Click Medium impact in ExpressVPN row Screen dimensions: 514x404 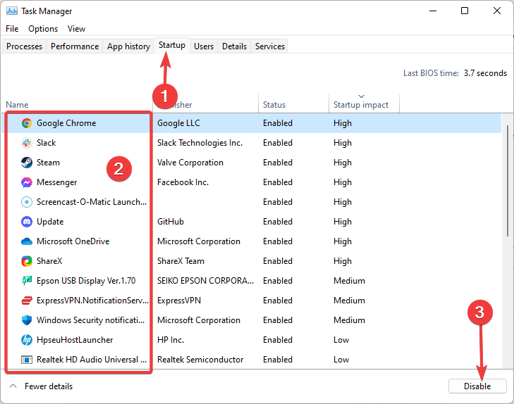(x=349, y=301)
